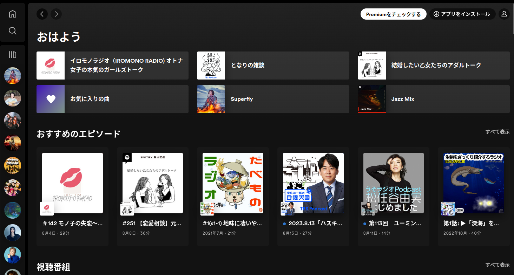
Task: Open the Jazz Mix shortcut tile
Action: point(434,99)
